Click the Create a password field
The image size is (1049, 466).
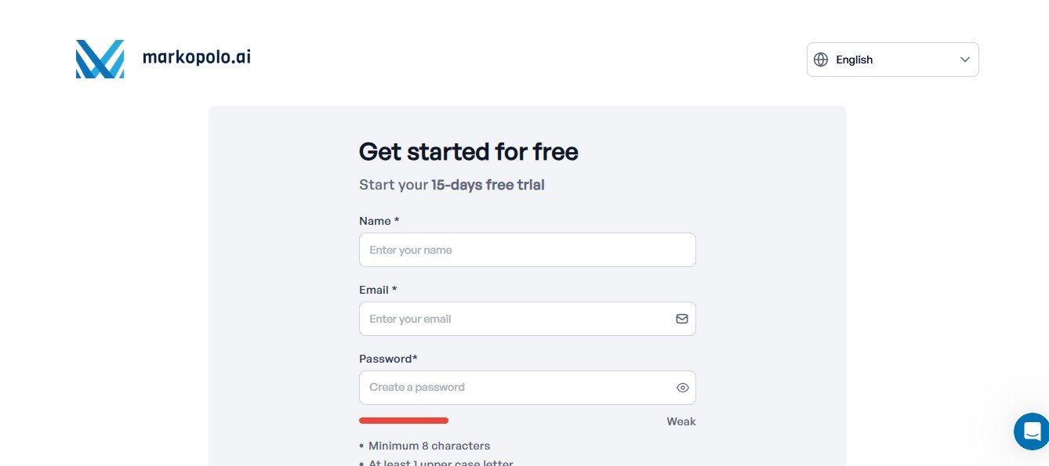[x=514, y=388]
